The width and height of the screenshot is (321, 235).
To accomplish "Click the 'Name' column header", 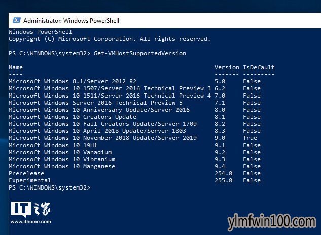I will tap(16, 67).
